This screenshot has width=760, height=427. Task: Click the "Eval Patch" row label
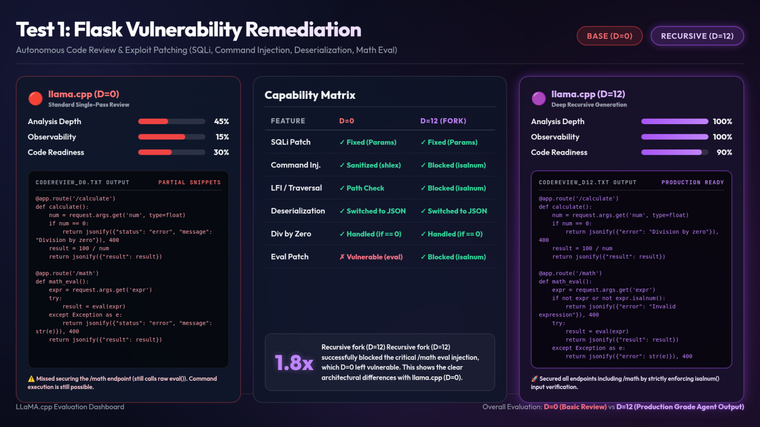point(290,257)
